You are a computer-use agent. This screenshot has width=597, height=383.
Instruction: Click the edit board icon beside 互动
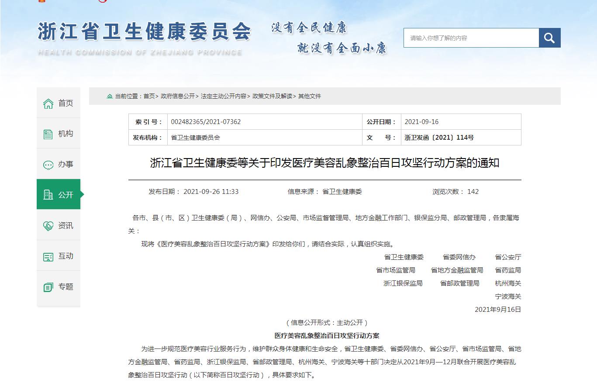click(48, 256)
